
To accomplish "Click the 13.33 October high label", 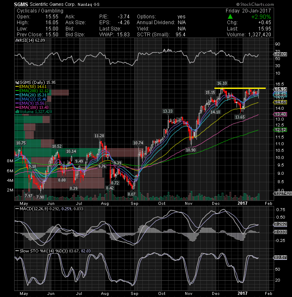I will click(x=168, y=111).
